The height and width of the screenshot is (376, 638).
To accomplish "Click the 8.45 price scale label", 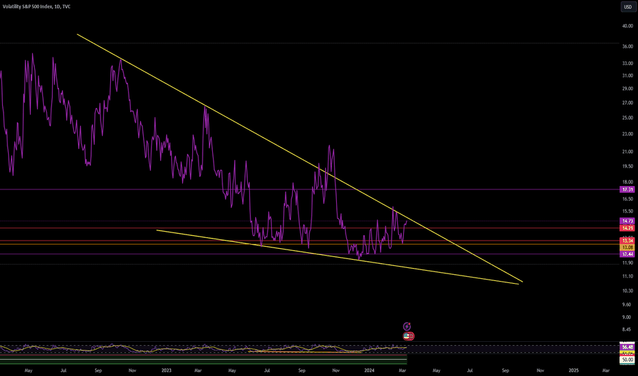I will [627, 330].
